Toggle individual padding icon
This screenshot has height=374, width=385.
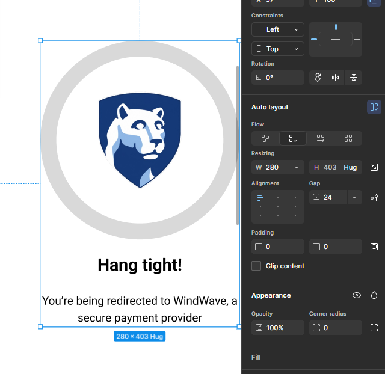click(x=374, y=247)
